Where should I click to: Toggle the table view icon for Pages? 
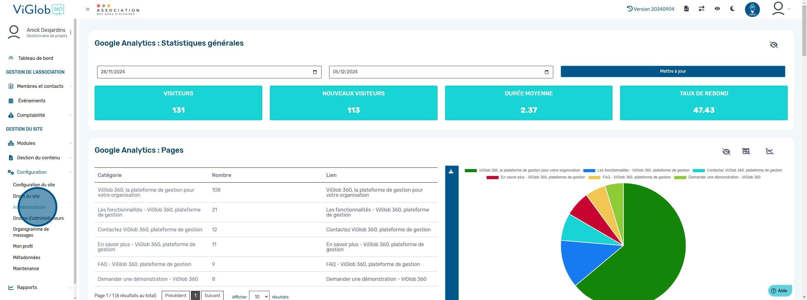coord(746,151)
